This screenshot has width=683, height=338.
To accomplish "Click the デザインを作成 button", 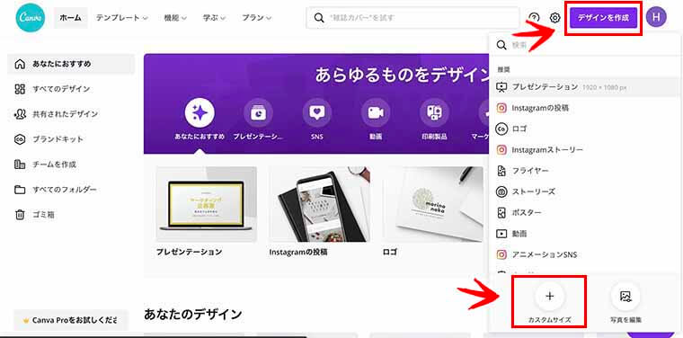I will [603, 18].
